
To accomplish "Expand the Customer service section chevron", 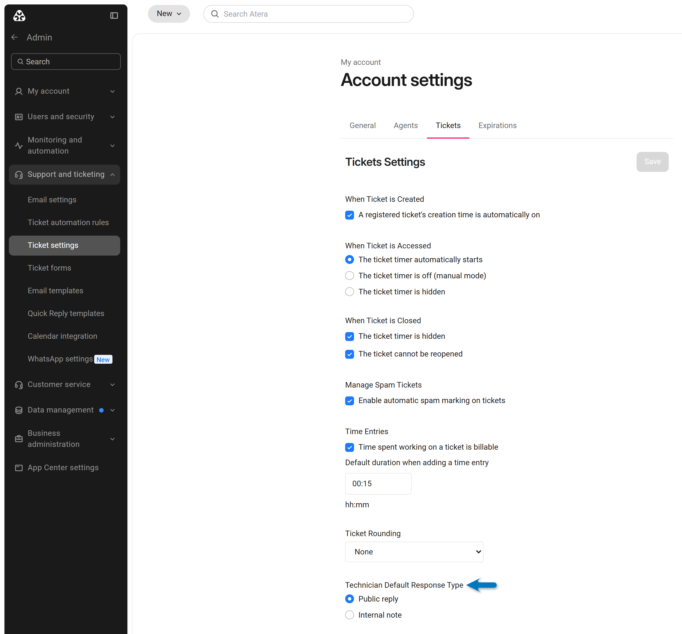I will (x=112, y=385).
